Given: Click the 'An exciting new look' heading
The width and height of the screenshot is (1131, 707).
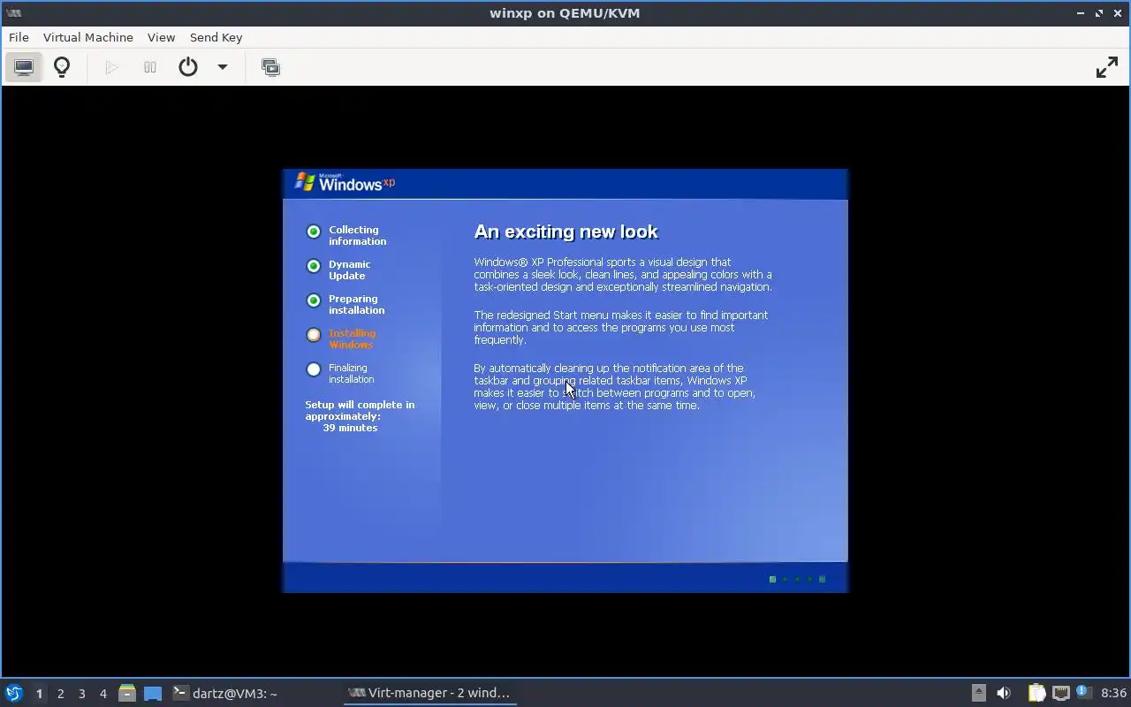Looking at the screenshot, I should tap(566, 232).
